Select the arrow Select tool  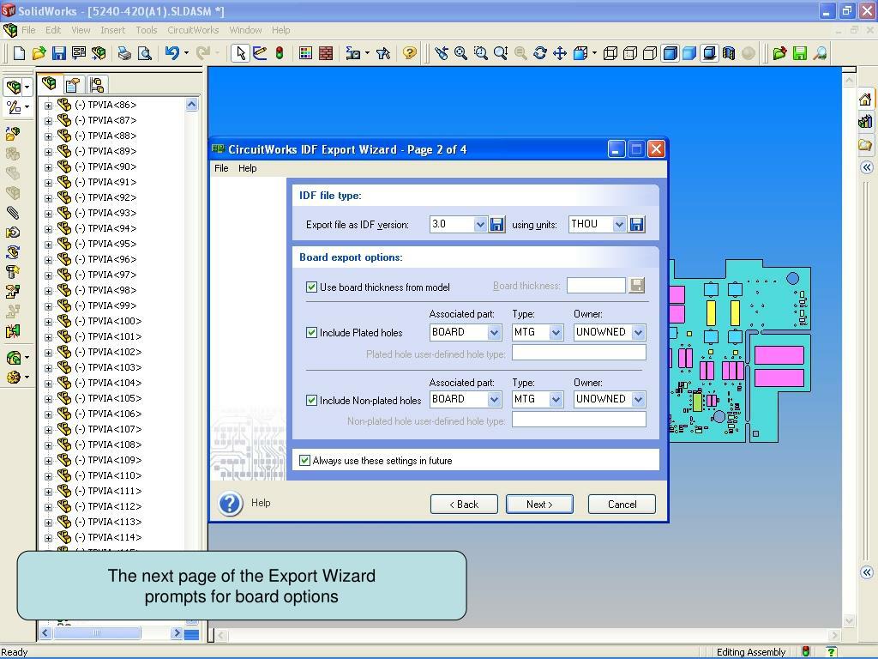[241, 53]
